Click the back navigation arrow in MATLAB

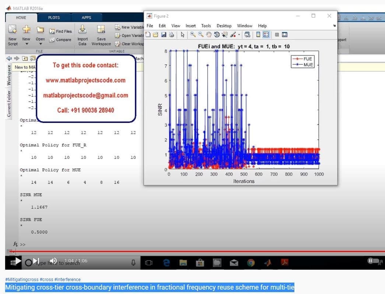9,58
